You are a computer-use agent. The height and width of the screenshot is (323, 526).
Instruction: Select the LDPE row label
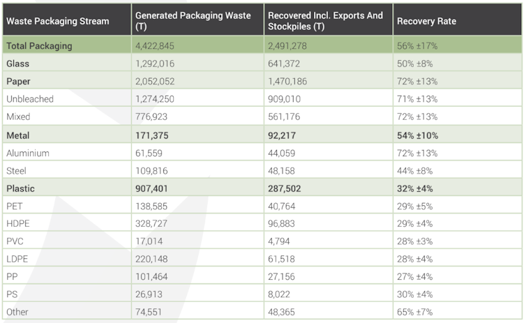tap(17, 259)
